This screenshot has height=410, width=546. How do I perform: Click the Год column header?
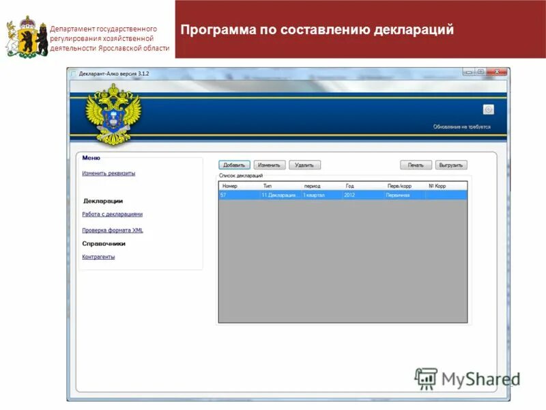point(350,184)
